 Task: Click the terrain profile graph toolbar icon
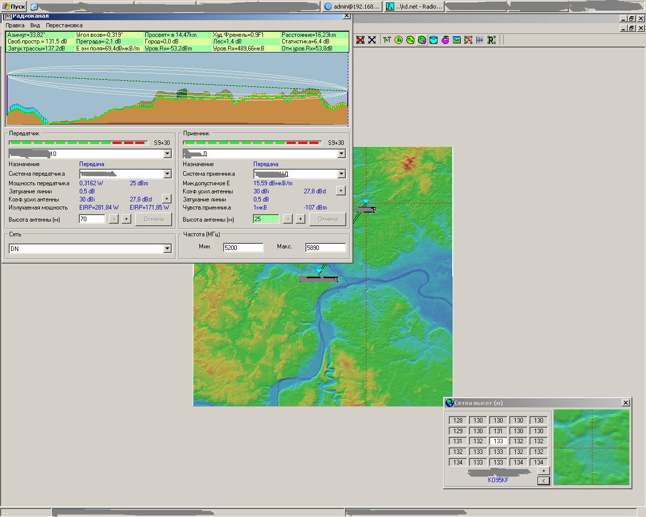(457, 40)
